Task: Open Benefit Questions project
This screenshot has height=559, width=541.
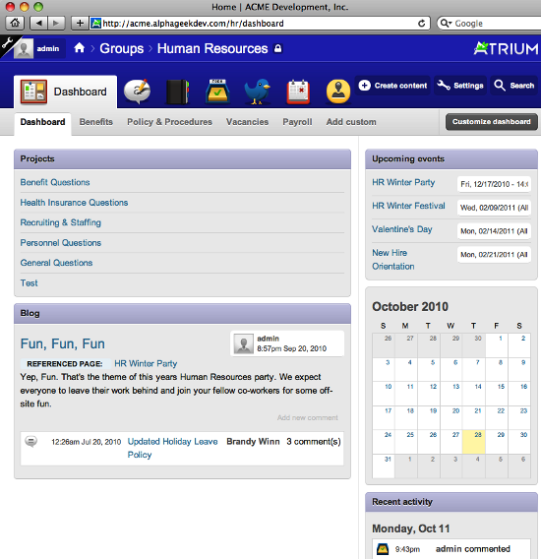Action: 55,182
